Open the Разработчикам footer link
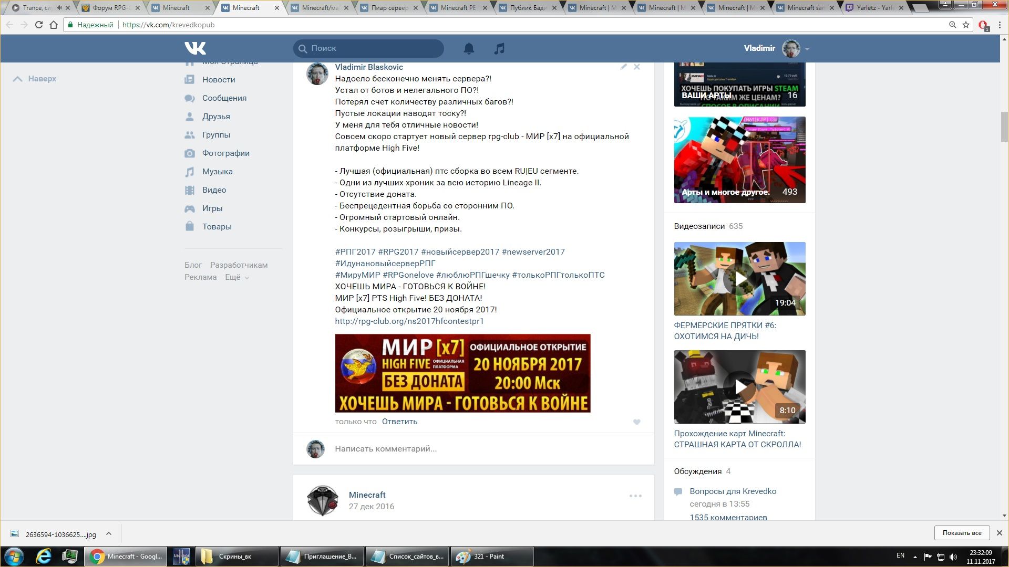Viewport: 1009px width, 567px height. click(x=239, y=265)
